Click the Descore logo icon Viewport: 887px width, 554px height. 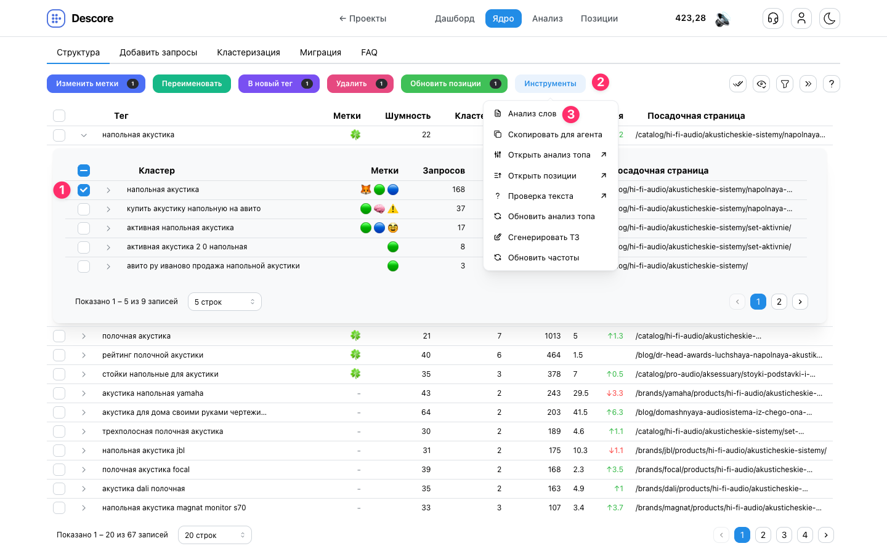click(x=56, y=18)
